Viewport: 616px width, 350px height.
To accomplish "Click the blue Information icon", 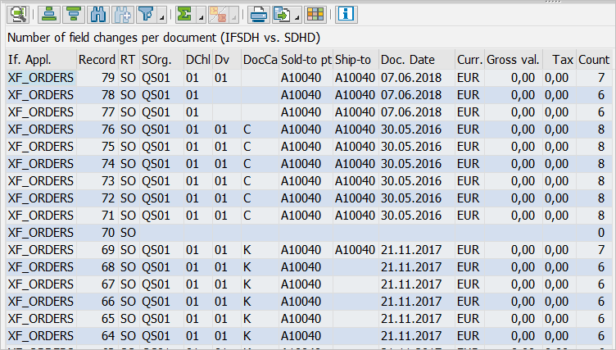I will click(x=346, y=13).
